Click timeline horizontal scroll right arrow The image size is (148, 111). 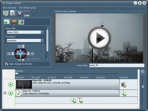point(138,107)
